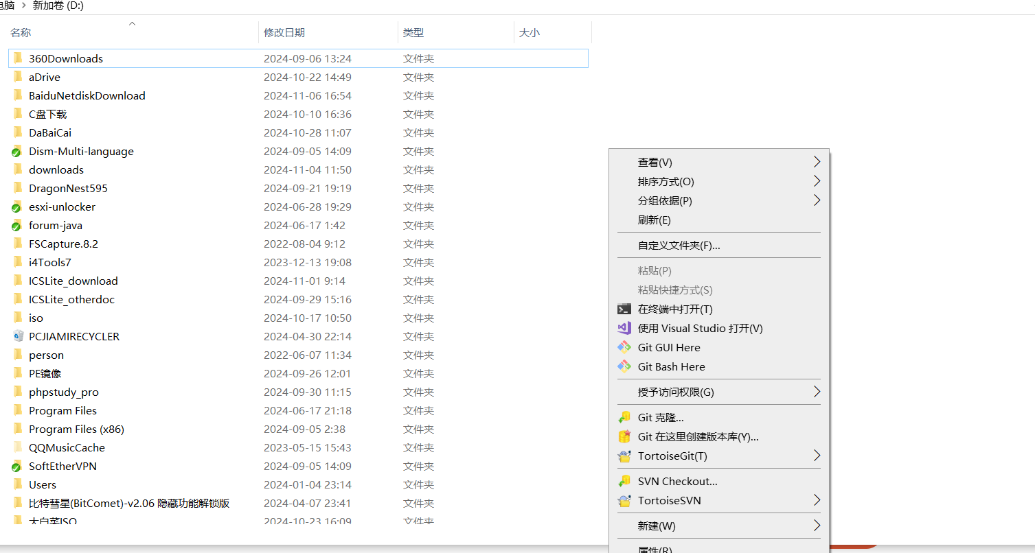Screen dimensions: 1035x553
Task: Click the SVN Checkout icon
Action: (x=624, y=481)
